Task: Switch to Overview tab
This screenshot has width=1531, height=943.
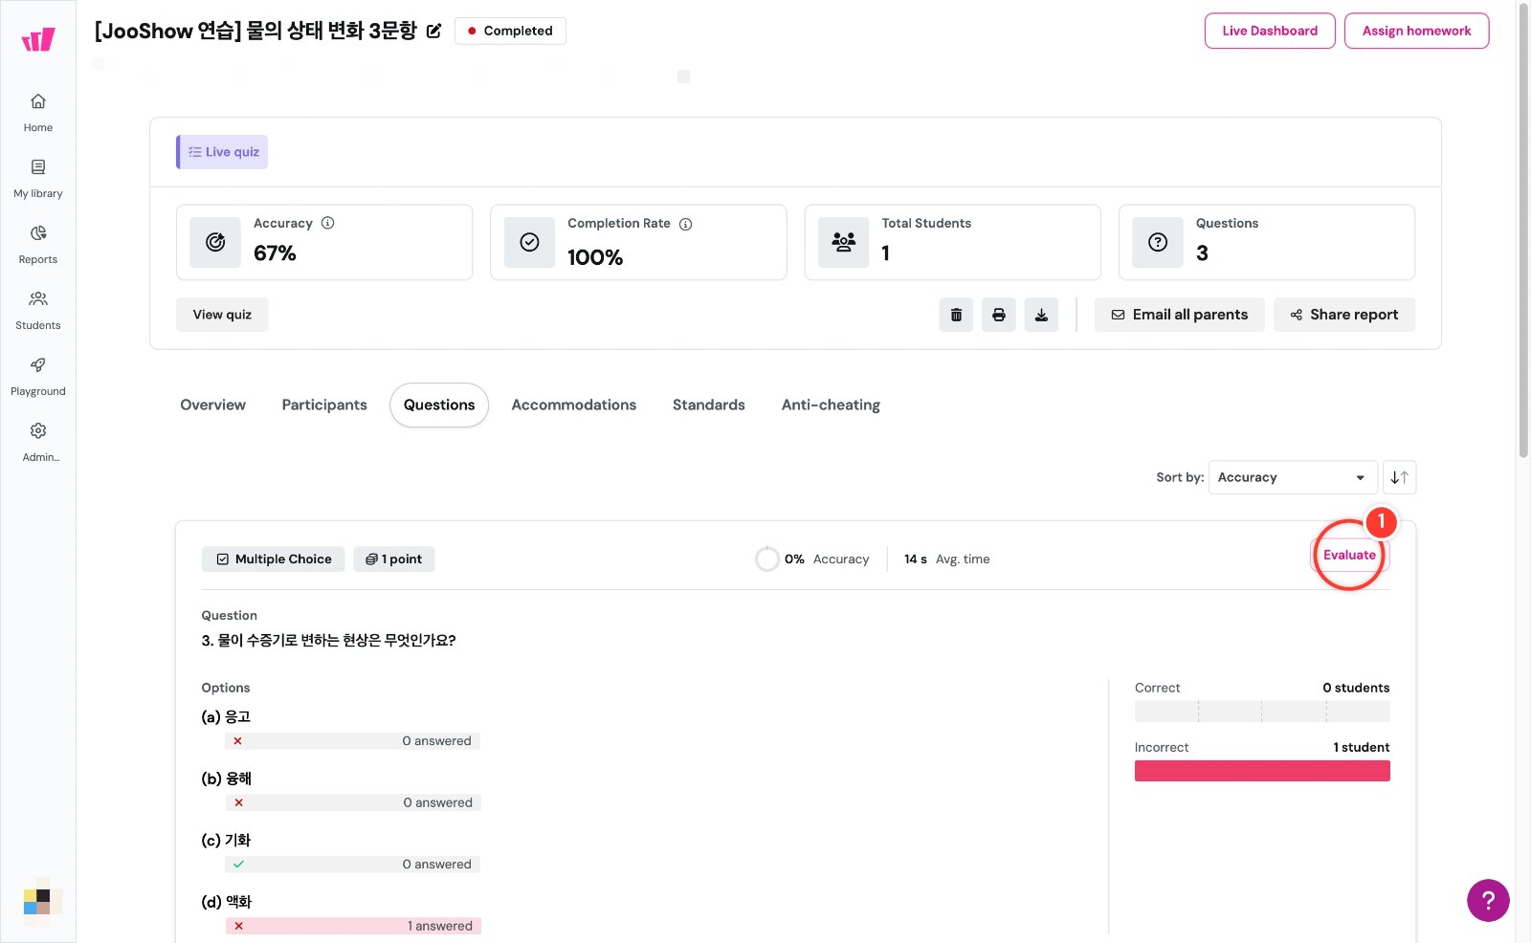Action: click(213, 405)
